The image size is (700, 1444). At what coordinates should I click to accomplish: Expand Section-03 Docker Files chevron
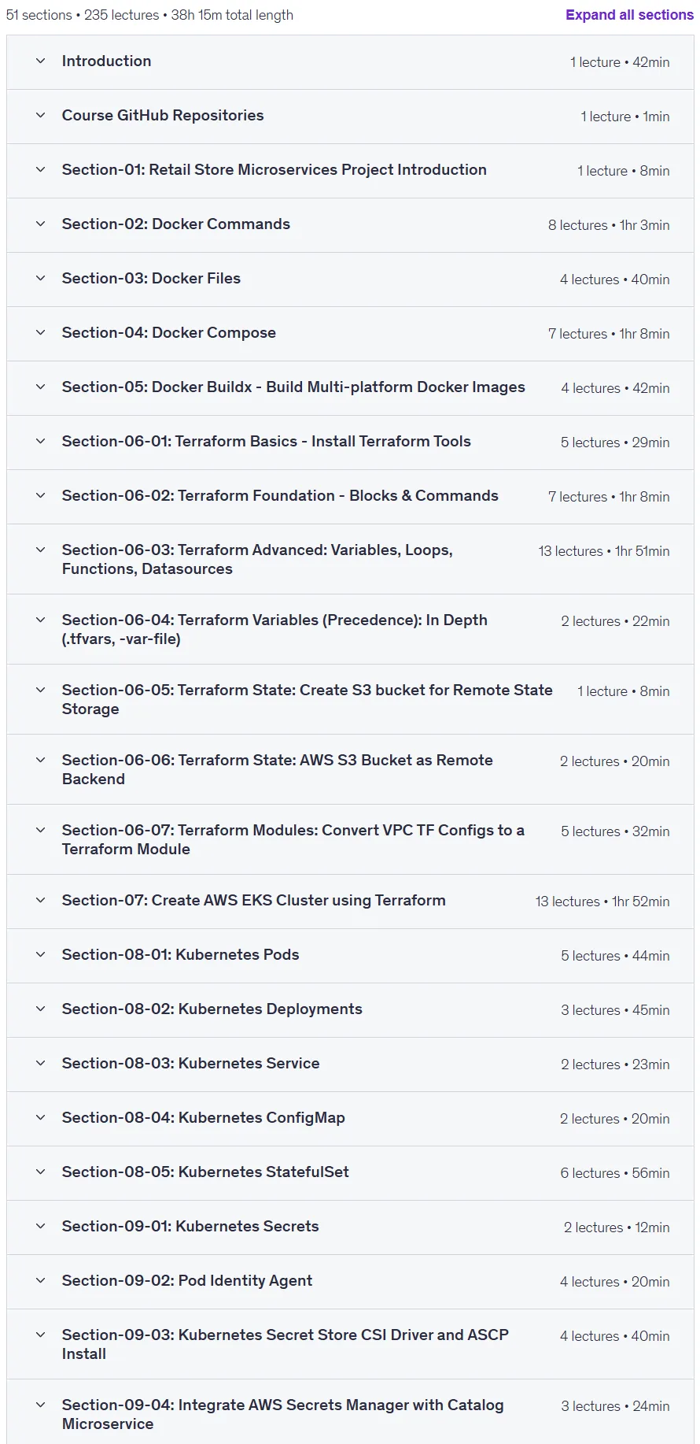(x=41, y=278)
